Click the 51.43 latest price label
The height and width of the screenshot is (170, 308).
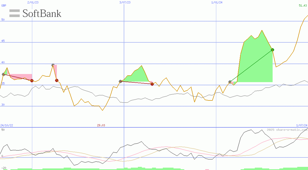[x=303, y=5]
